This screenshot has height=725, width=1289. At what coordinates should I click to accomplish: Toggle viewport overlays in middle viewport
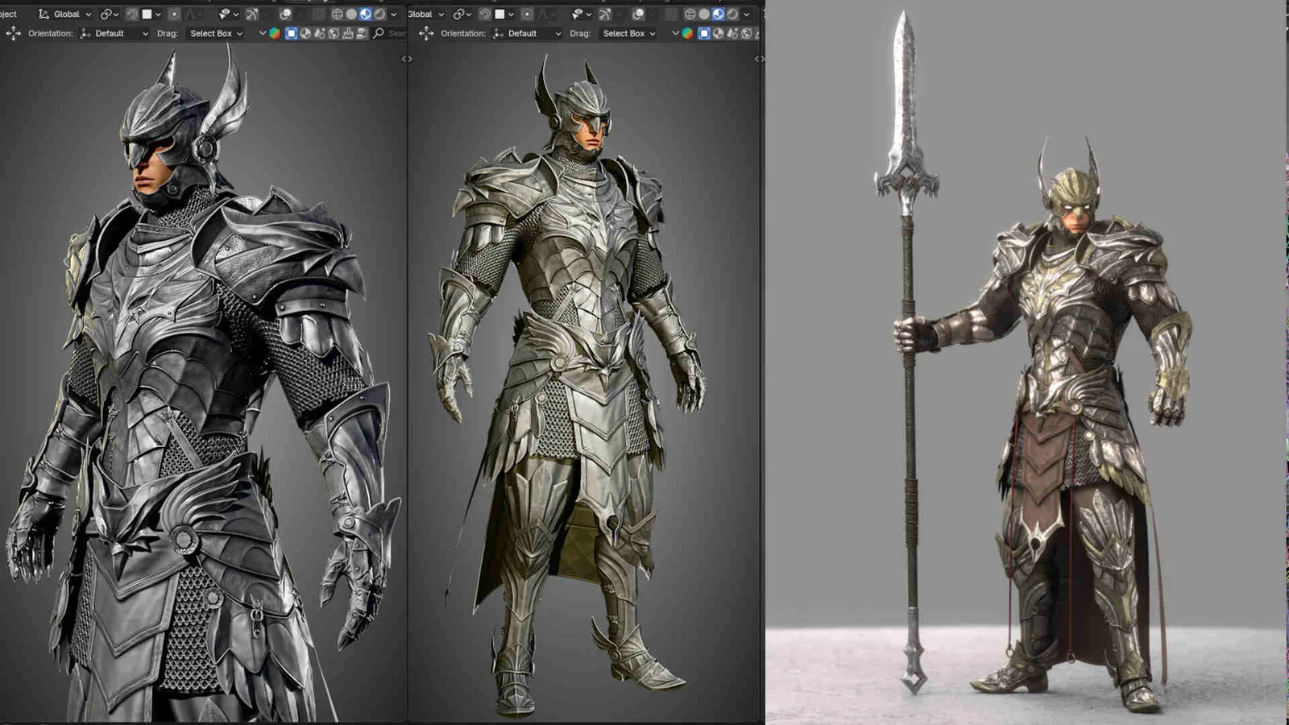pos(637,14)
